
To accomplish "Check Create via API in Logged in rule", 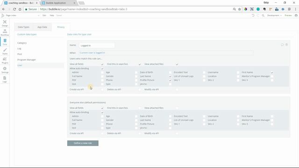I will (x=102, y=90).
